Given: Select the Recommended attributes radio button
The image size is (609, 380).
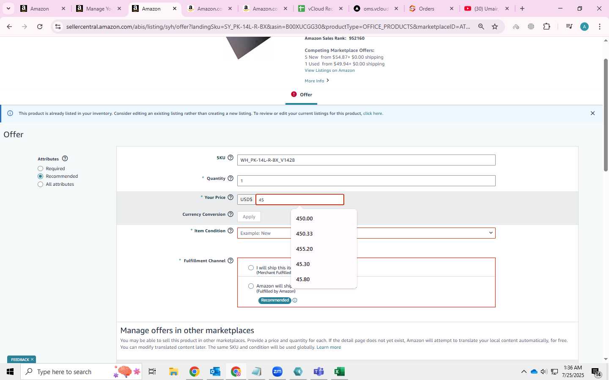Looking at the screenshot, I should pyautogui.click(x=41, y=176).
